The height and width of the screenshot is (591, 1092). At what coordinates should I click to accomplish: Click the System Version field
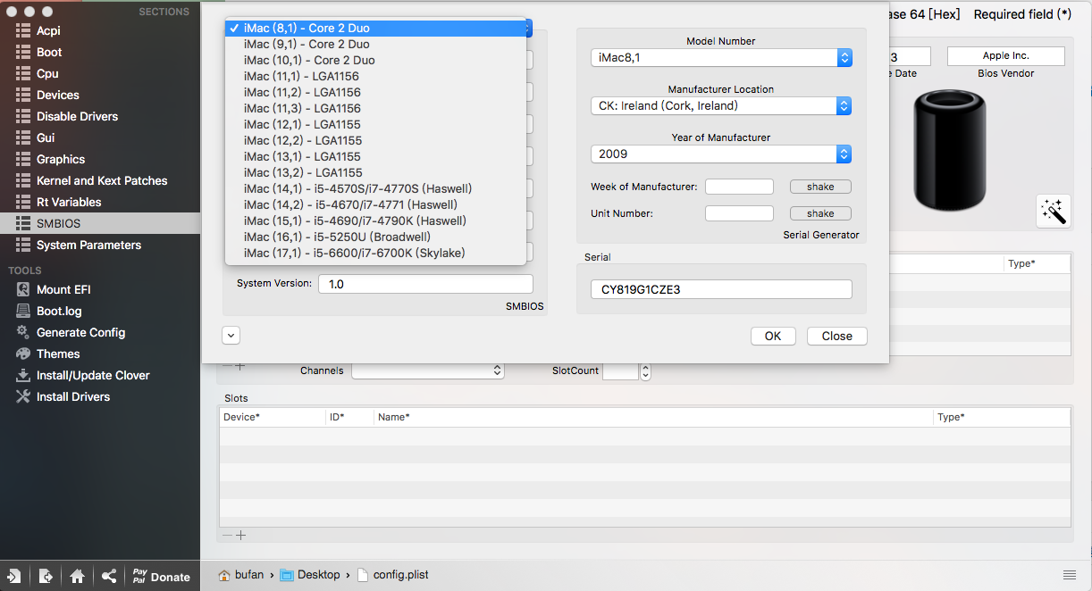(x=425, y=284)
